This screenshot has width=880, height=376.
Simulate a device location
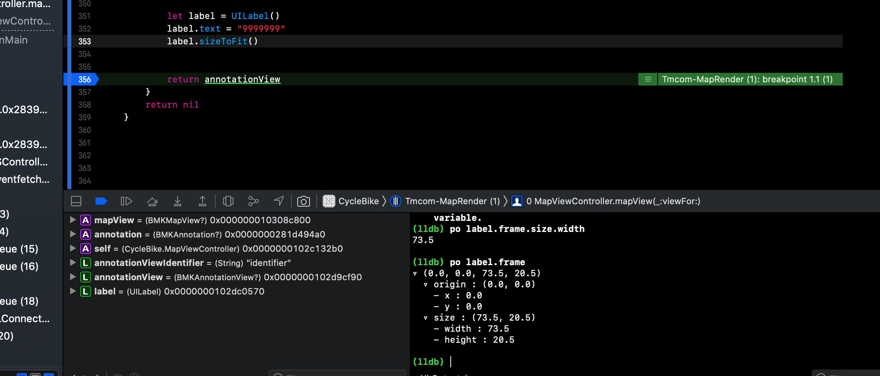click(x=279, y=201)
